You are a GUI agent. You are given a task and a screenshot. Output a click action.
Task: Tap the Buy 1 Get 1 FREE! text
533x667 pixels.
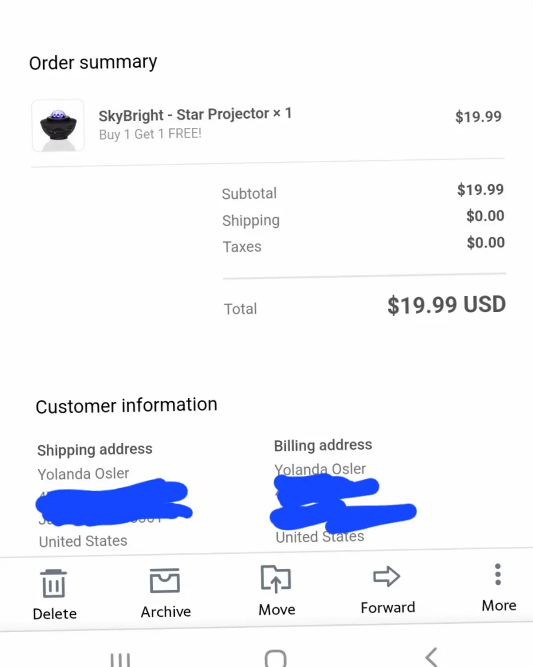point(150,134)
